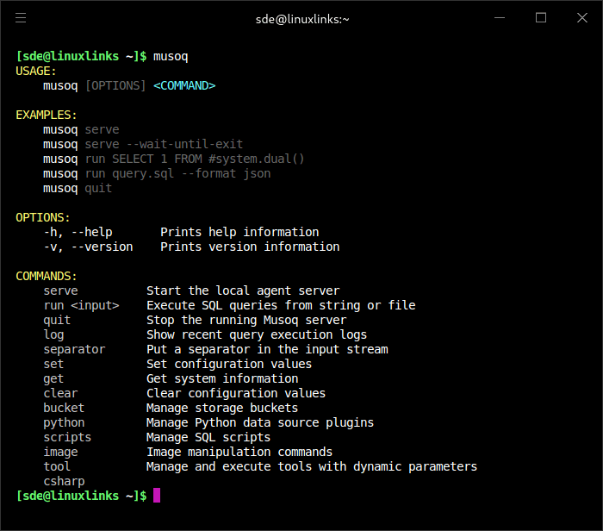603x531 pixels.
Task: Click 'Execute SQL queries from string or file'
Action: 281,305
